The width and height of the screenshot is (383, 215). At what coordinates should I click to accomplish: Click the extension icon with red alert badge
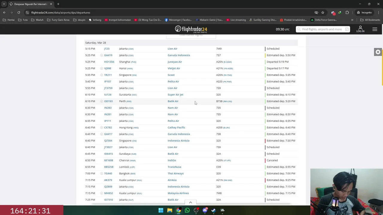(333, 13)
